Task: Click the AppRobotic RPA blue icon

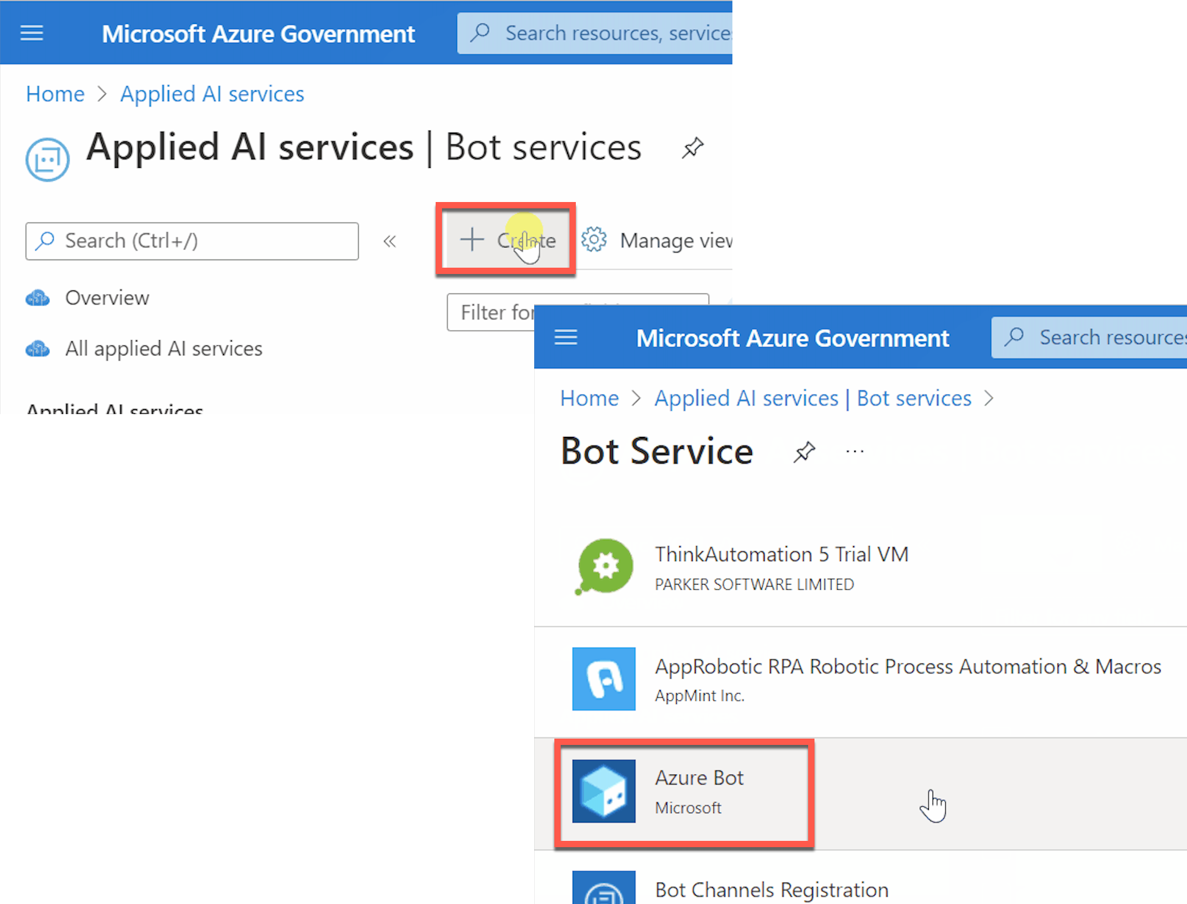Action: point(604,679)
